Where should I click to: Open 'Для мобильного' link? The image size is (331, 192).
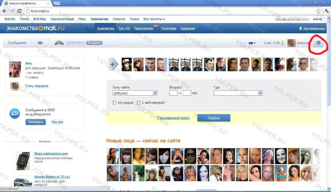[x=314, y=28]
